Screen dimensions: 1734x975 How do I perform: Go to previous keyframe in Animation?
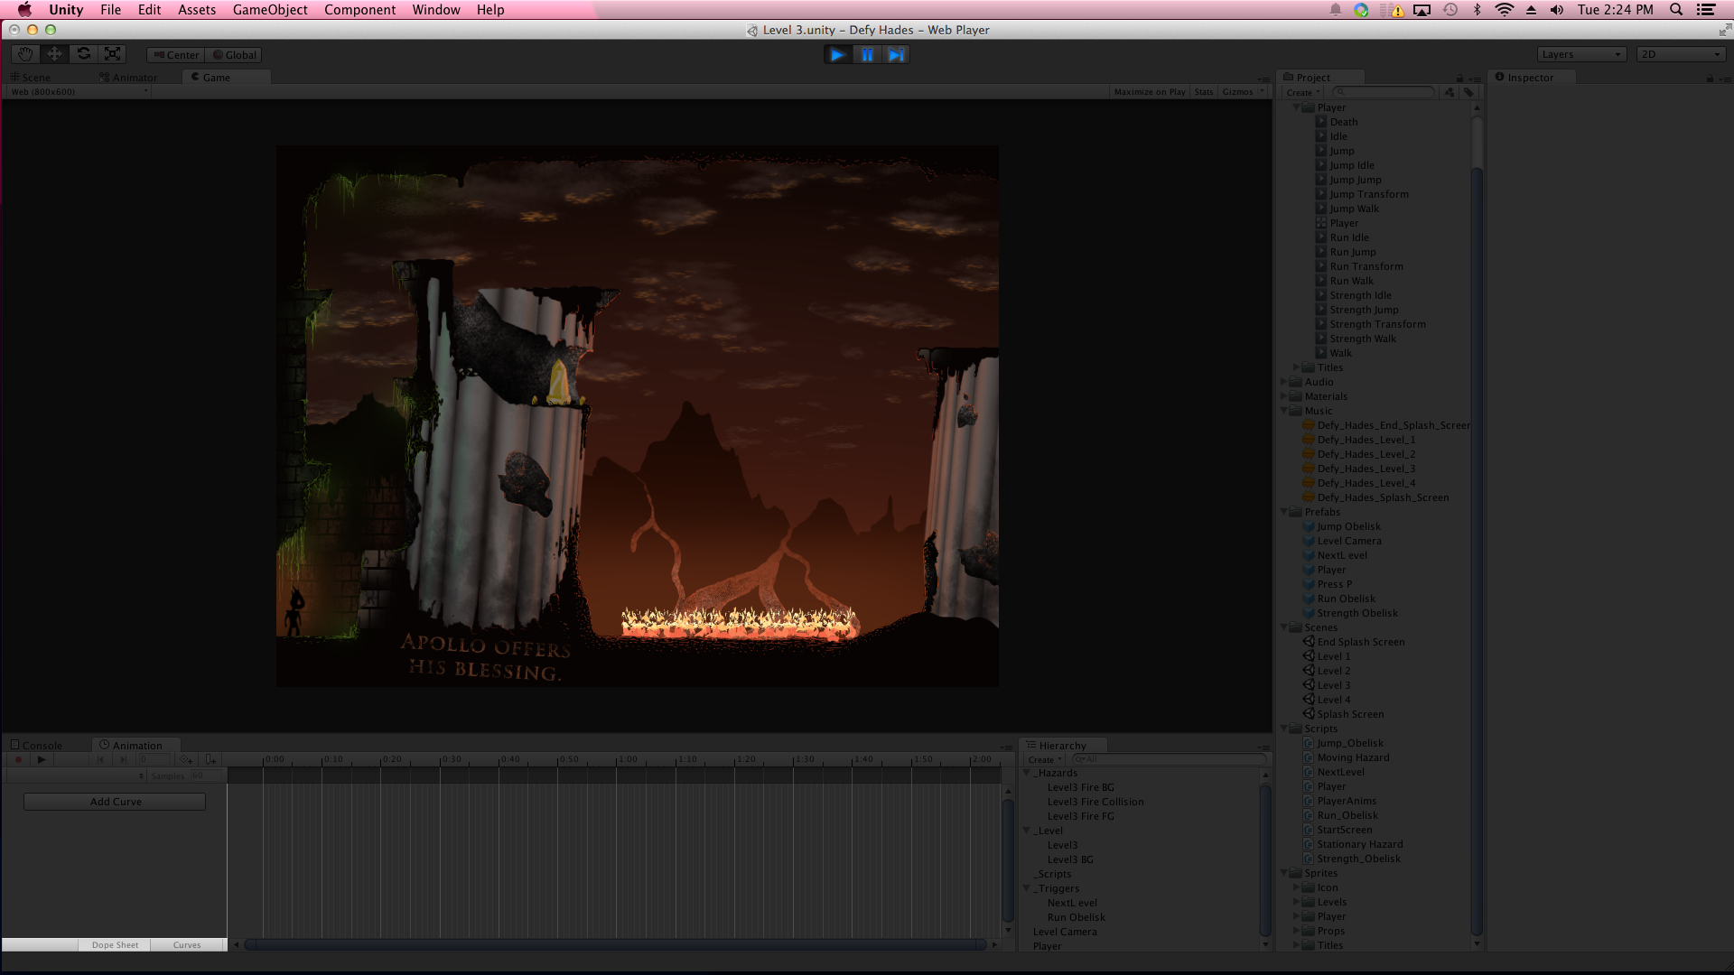(101, 760)
